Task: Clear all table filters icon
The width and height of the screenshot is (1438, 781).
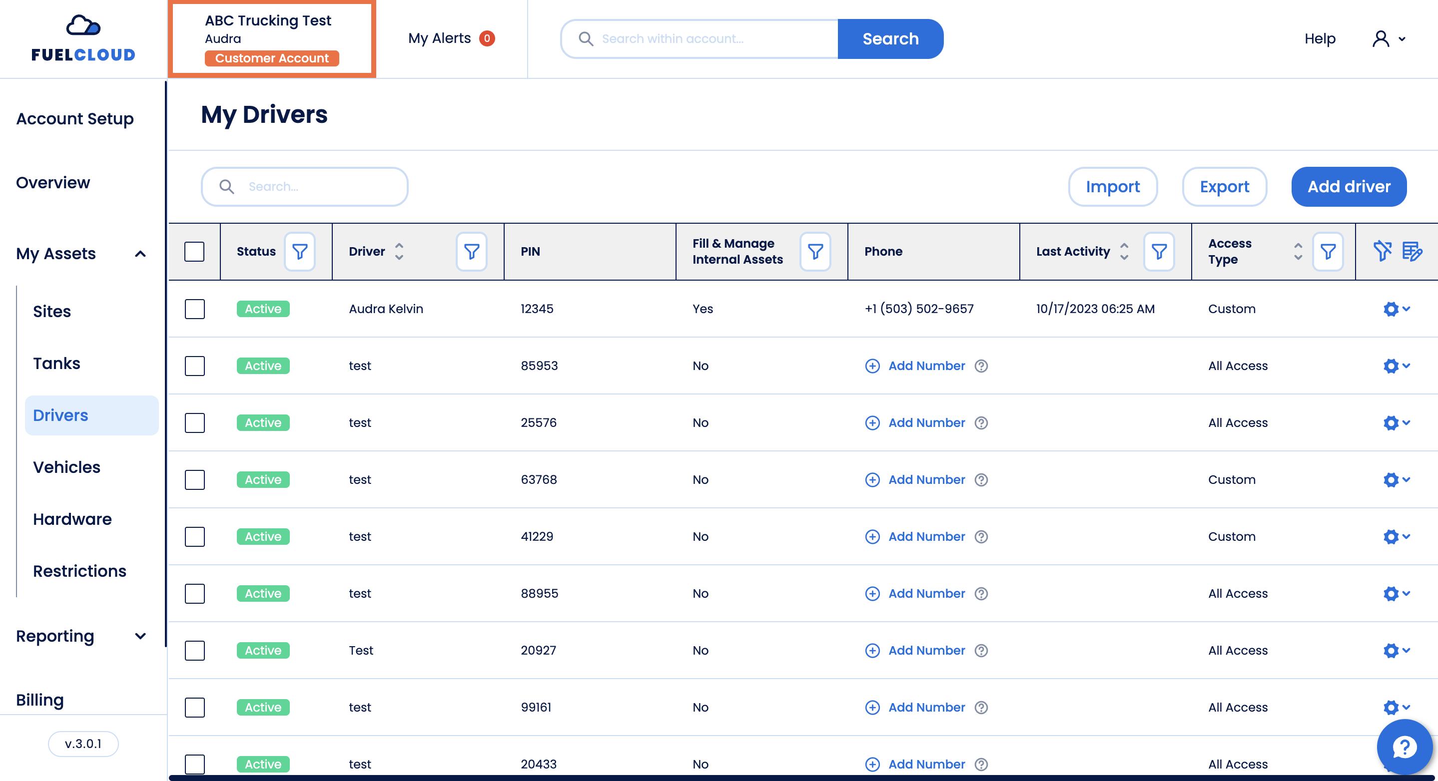Action: pyautogui.click(x=1382, y=251)
